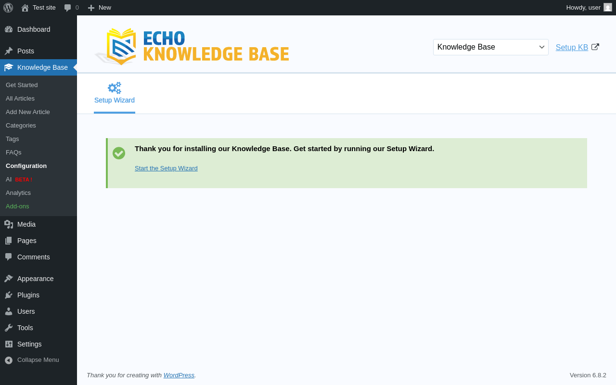Click the Pages icon in sidebar
This screenshot has width=616, height=385.
(x=9, y=241)
